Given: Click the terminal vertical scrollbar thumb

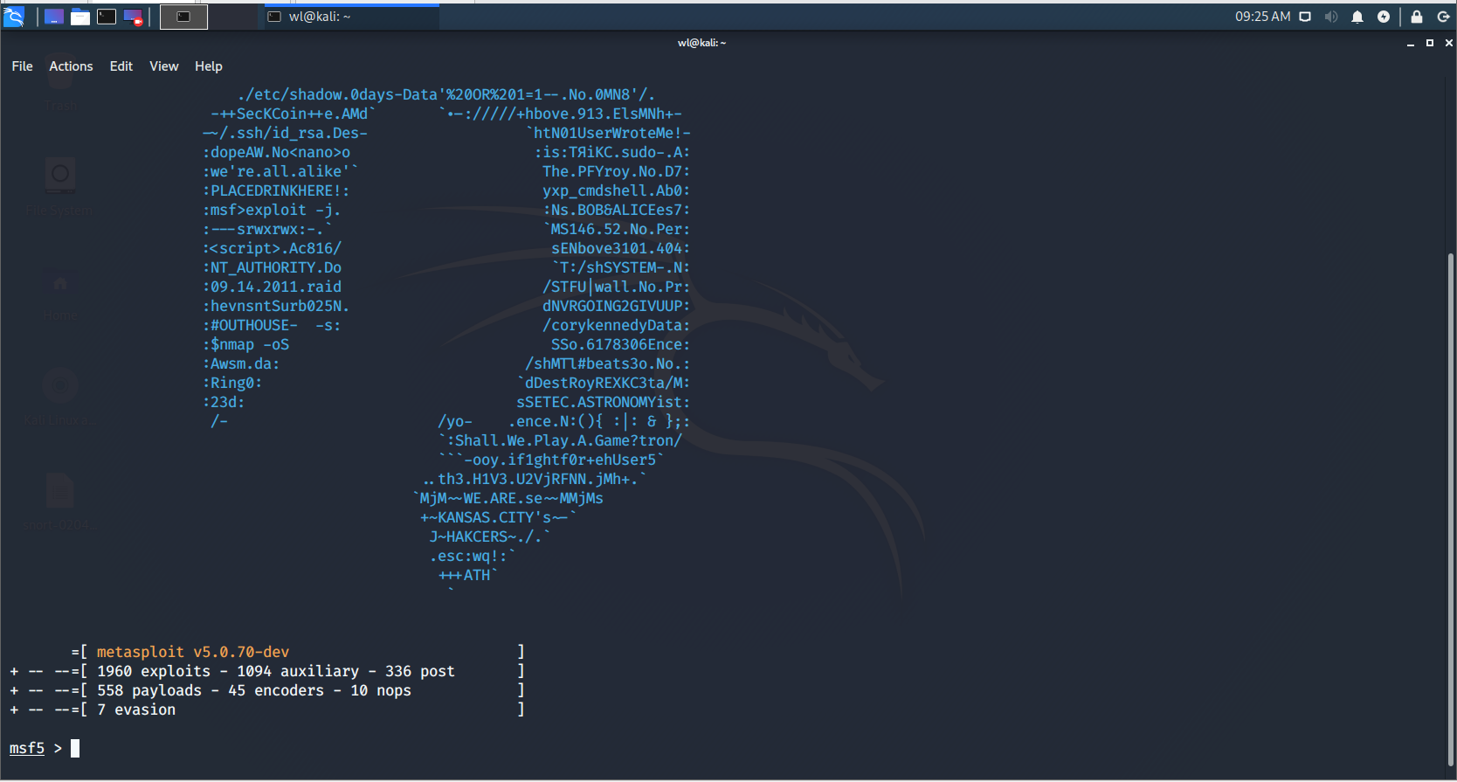Looking at the screenshot, I should click(x=1452, y=511).
